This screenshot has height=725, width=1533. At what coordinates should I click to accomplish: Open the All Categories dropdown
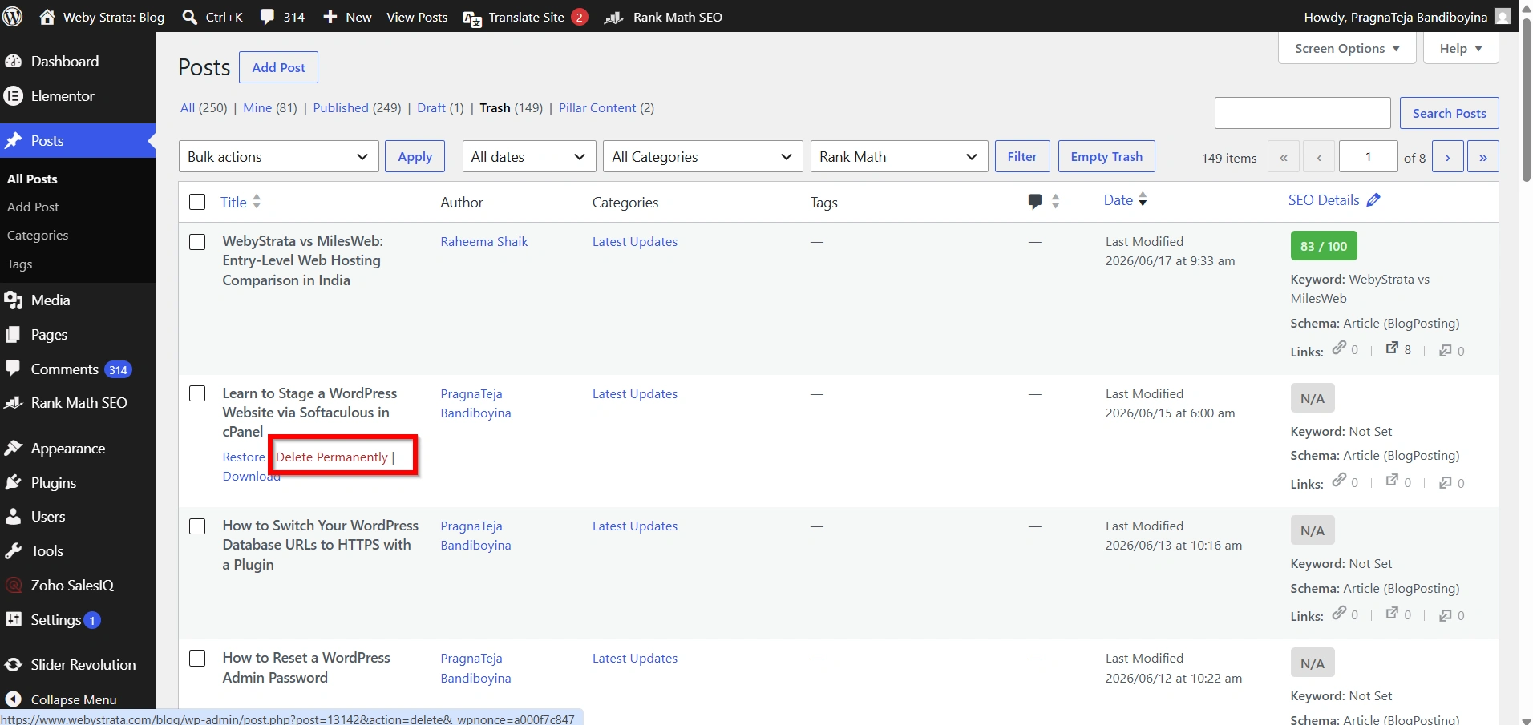point(702,156)
